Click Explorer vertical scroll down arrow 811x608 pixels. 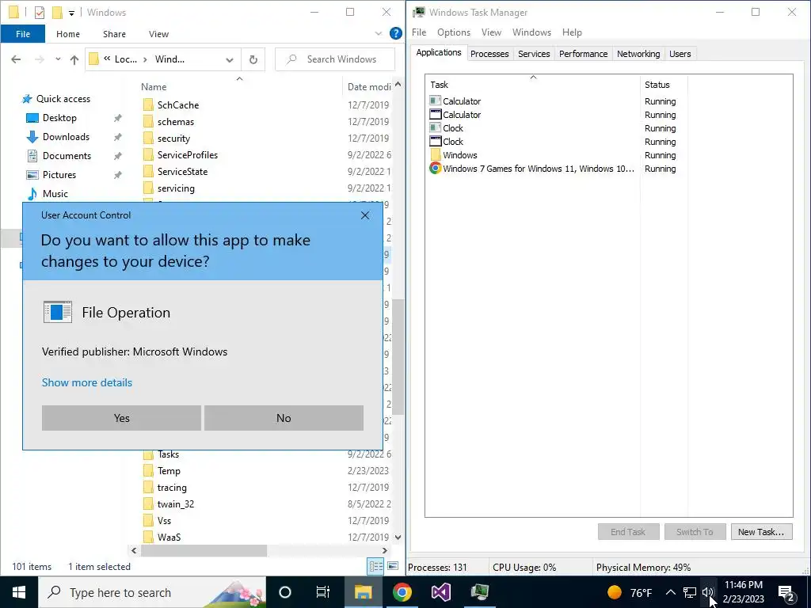(398, 538)
